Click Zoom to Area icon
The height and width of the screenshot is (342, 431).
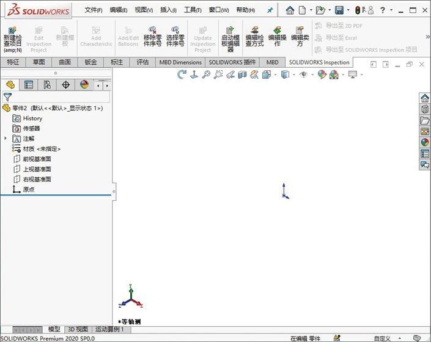point(218,75)
